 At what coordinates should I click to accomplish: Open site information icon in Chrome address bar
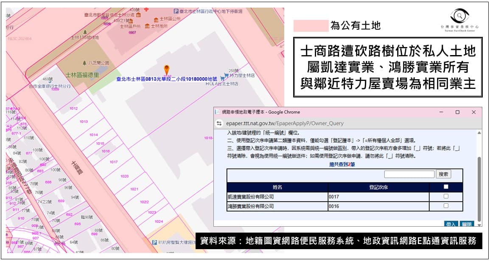219,123
